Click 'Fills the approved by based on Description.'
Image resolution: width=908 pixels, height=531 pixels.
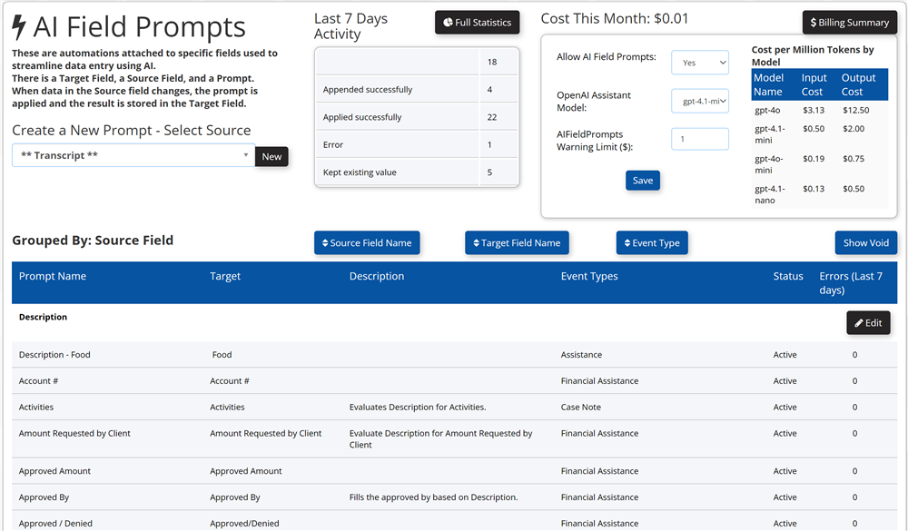[433, 497]
